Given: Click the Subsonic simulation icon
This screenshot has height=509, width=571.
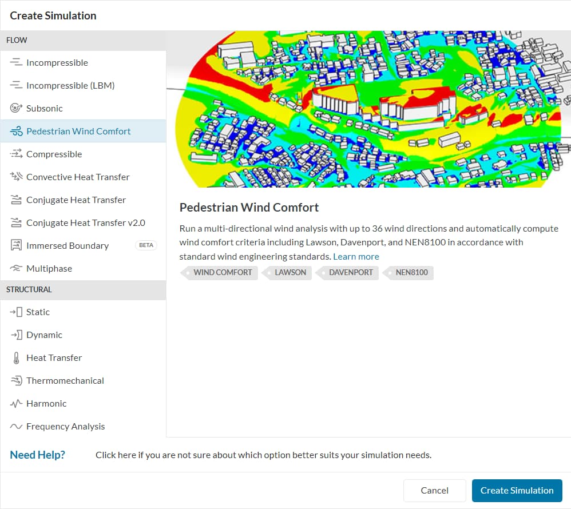Looking at the screenshot, I should (x=16, y=108).
